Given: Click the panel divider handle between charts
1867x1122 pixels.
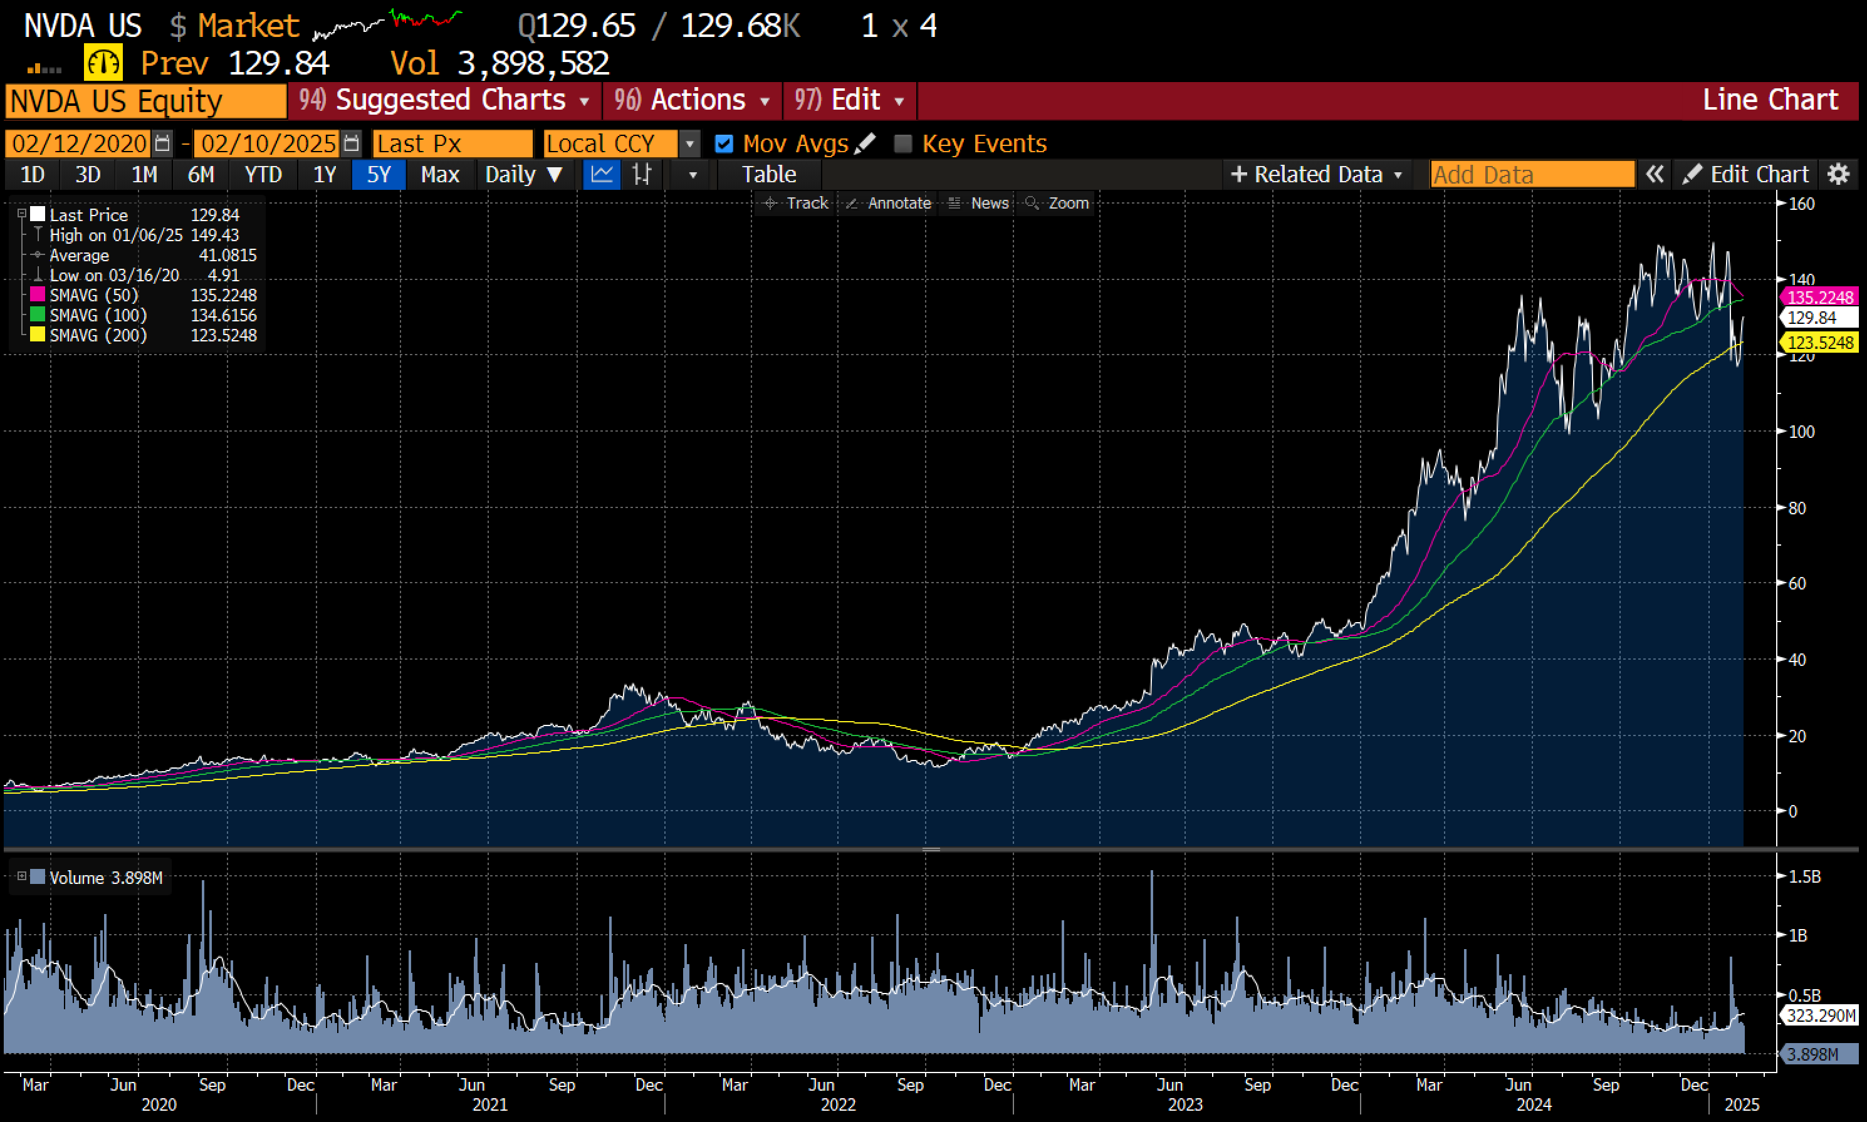Looking at the screenshot, I should (931, 850).
